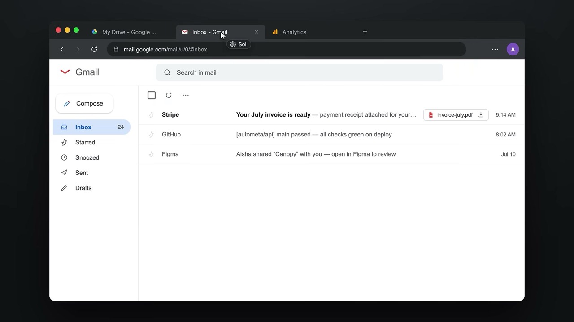Click the Inbox tray icon in sidebar
The image size is (574, 322).
(64, 127)
